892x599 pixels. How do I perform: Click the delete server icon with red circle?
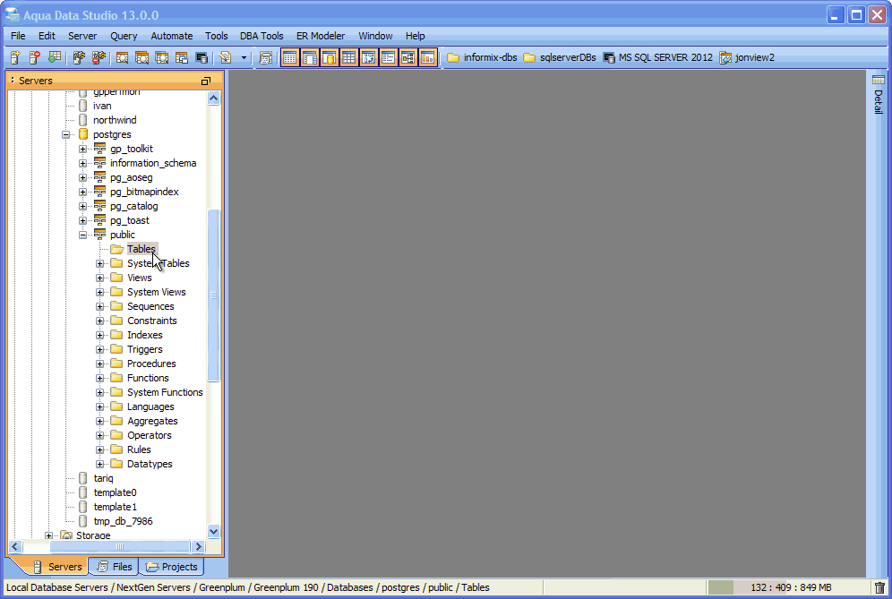(x=35, y=57)
